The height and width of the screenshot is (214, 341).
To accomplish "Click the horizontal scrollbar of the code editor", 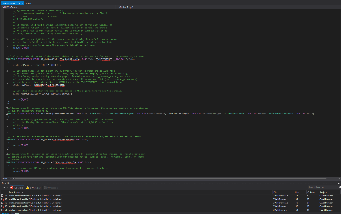I will click(x=170, y=179).
